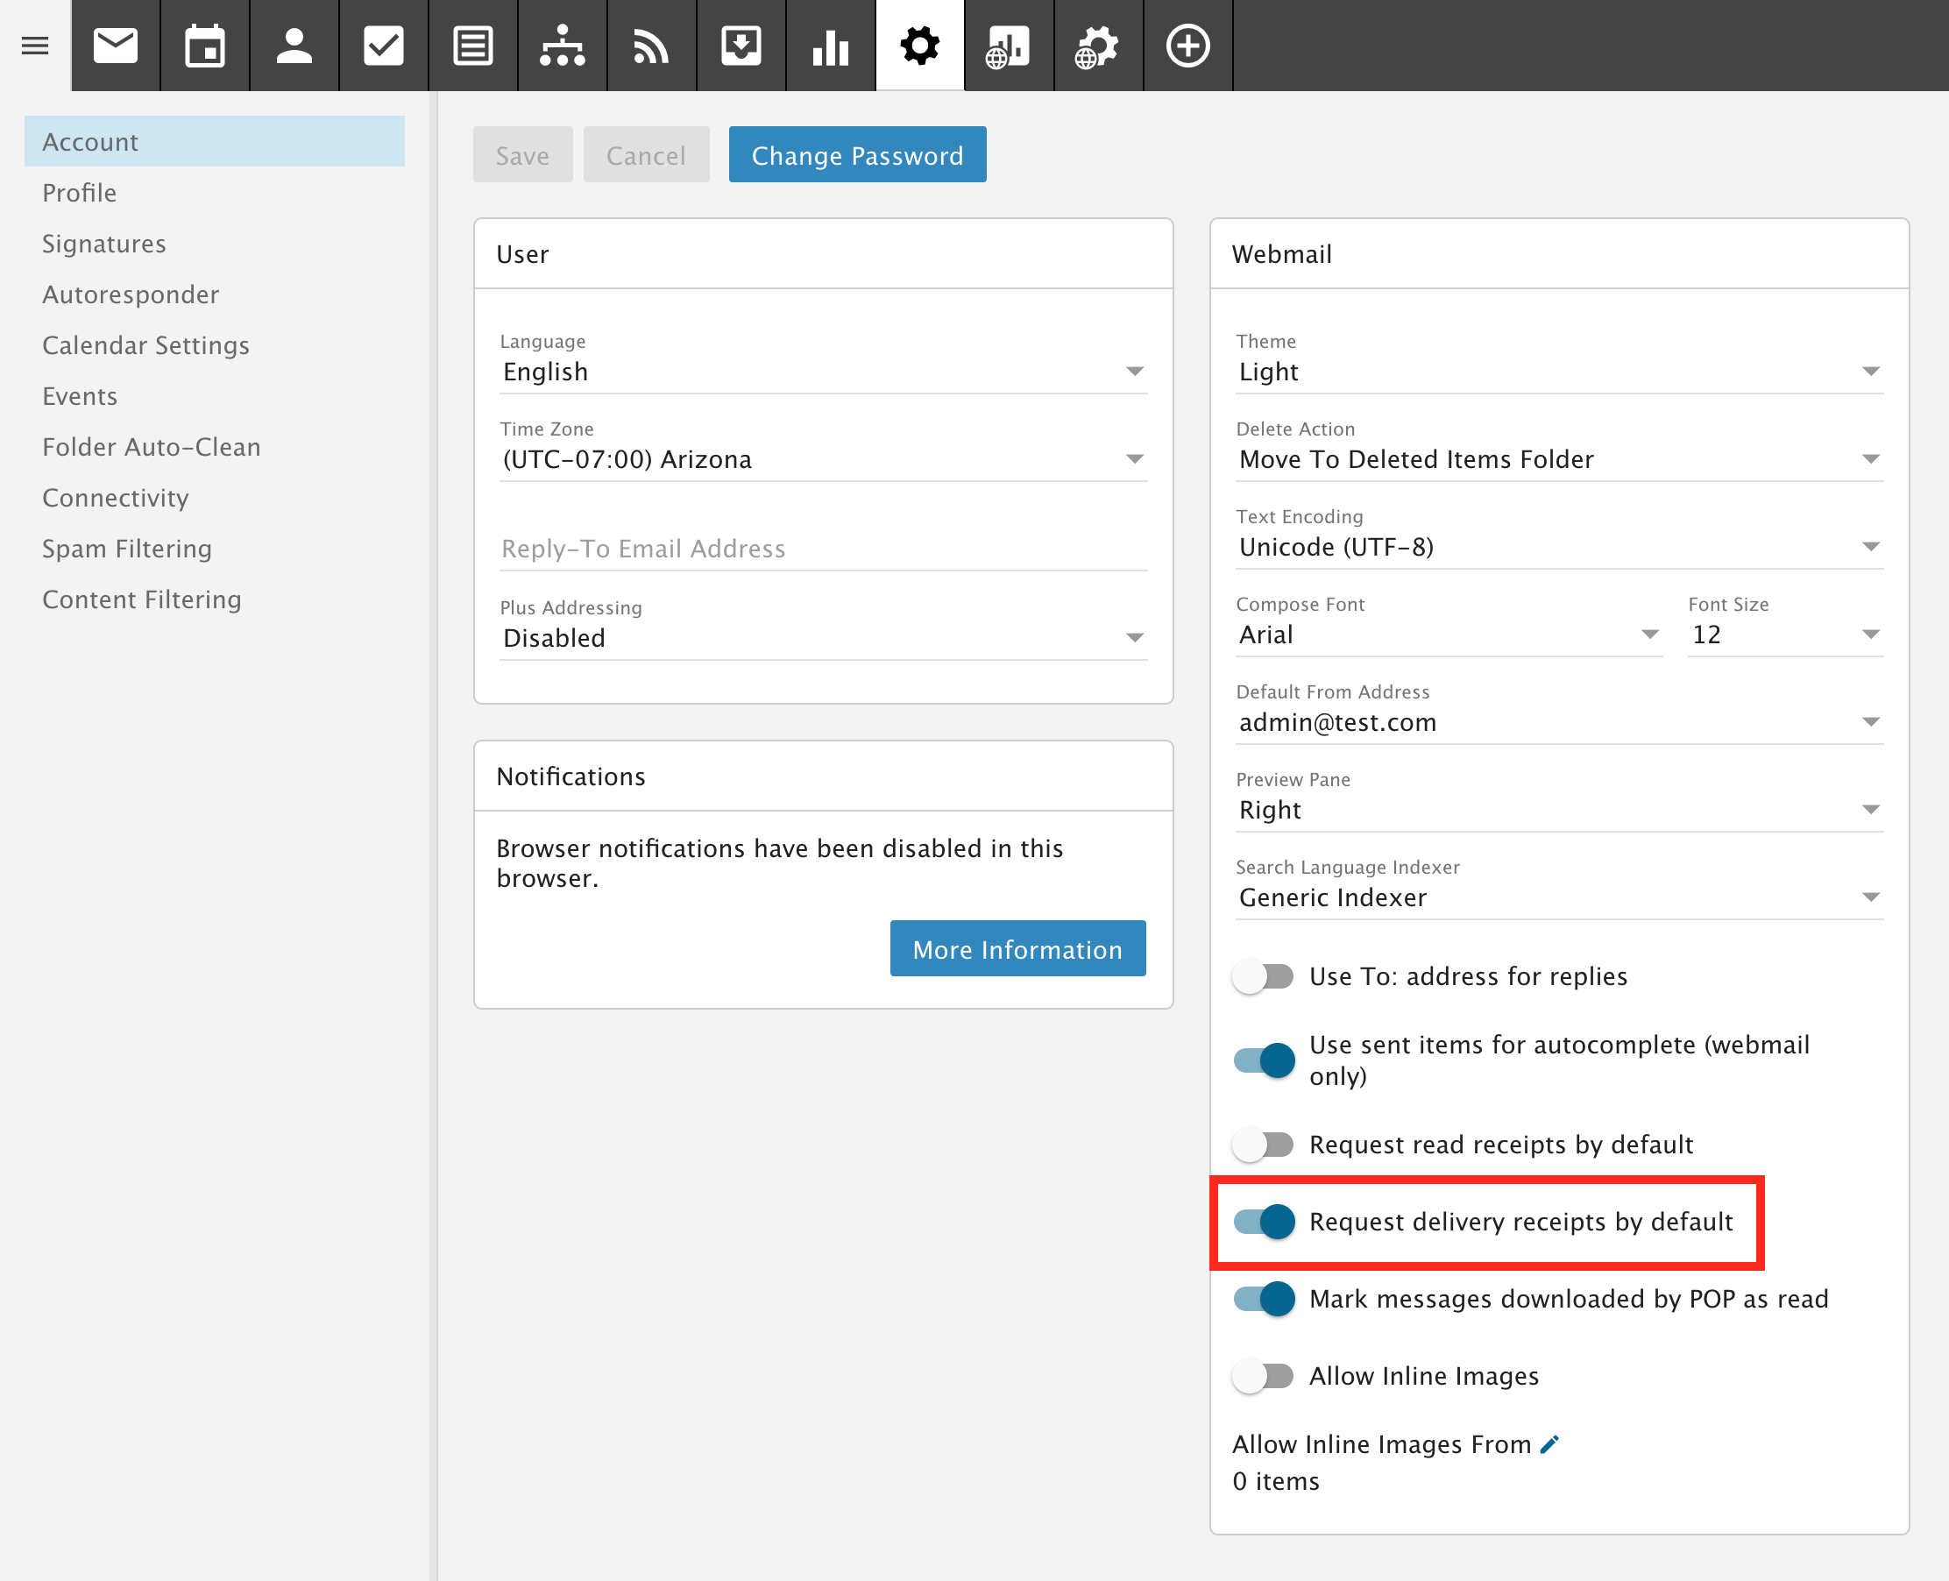Toggle Mark messages downloaded by POP as read

[1263, 1299]
